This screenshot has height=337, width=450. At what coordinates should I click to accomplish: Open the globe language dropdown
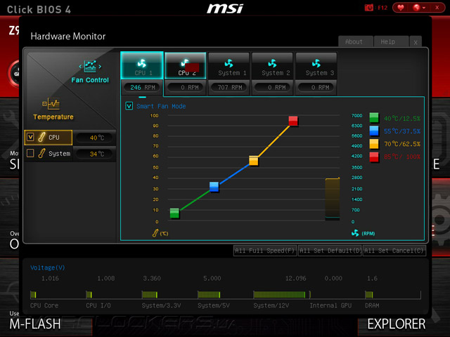(x=419, y=8)
